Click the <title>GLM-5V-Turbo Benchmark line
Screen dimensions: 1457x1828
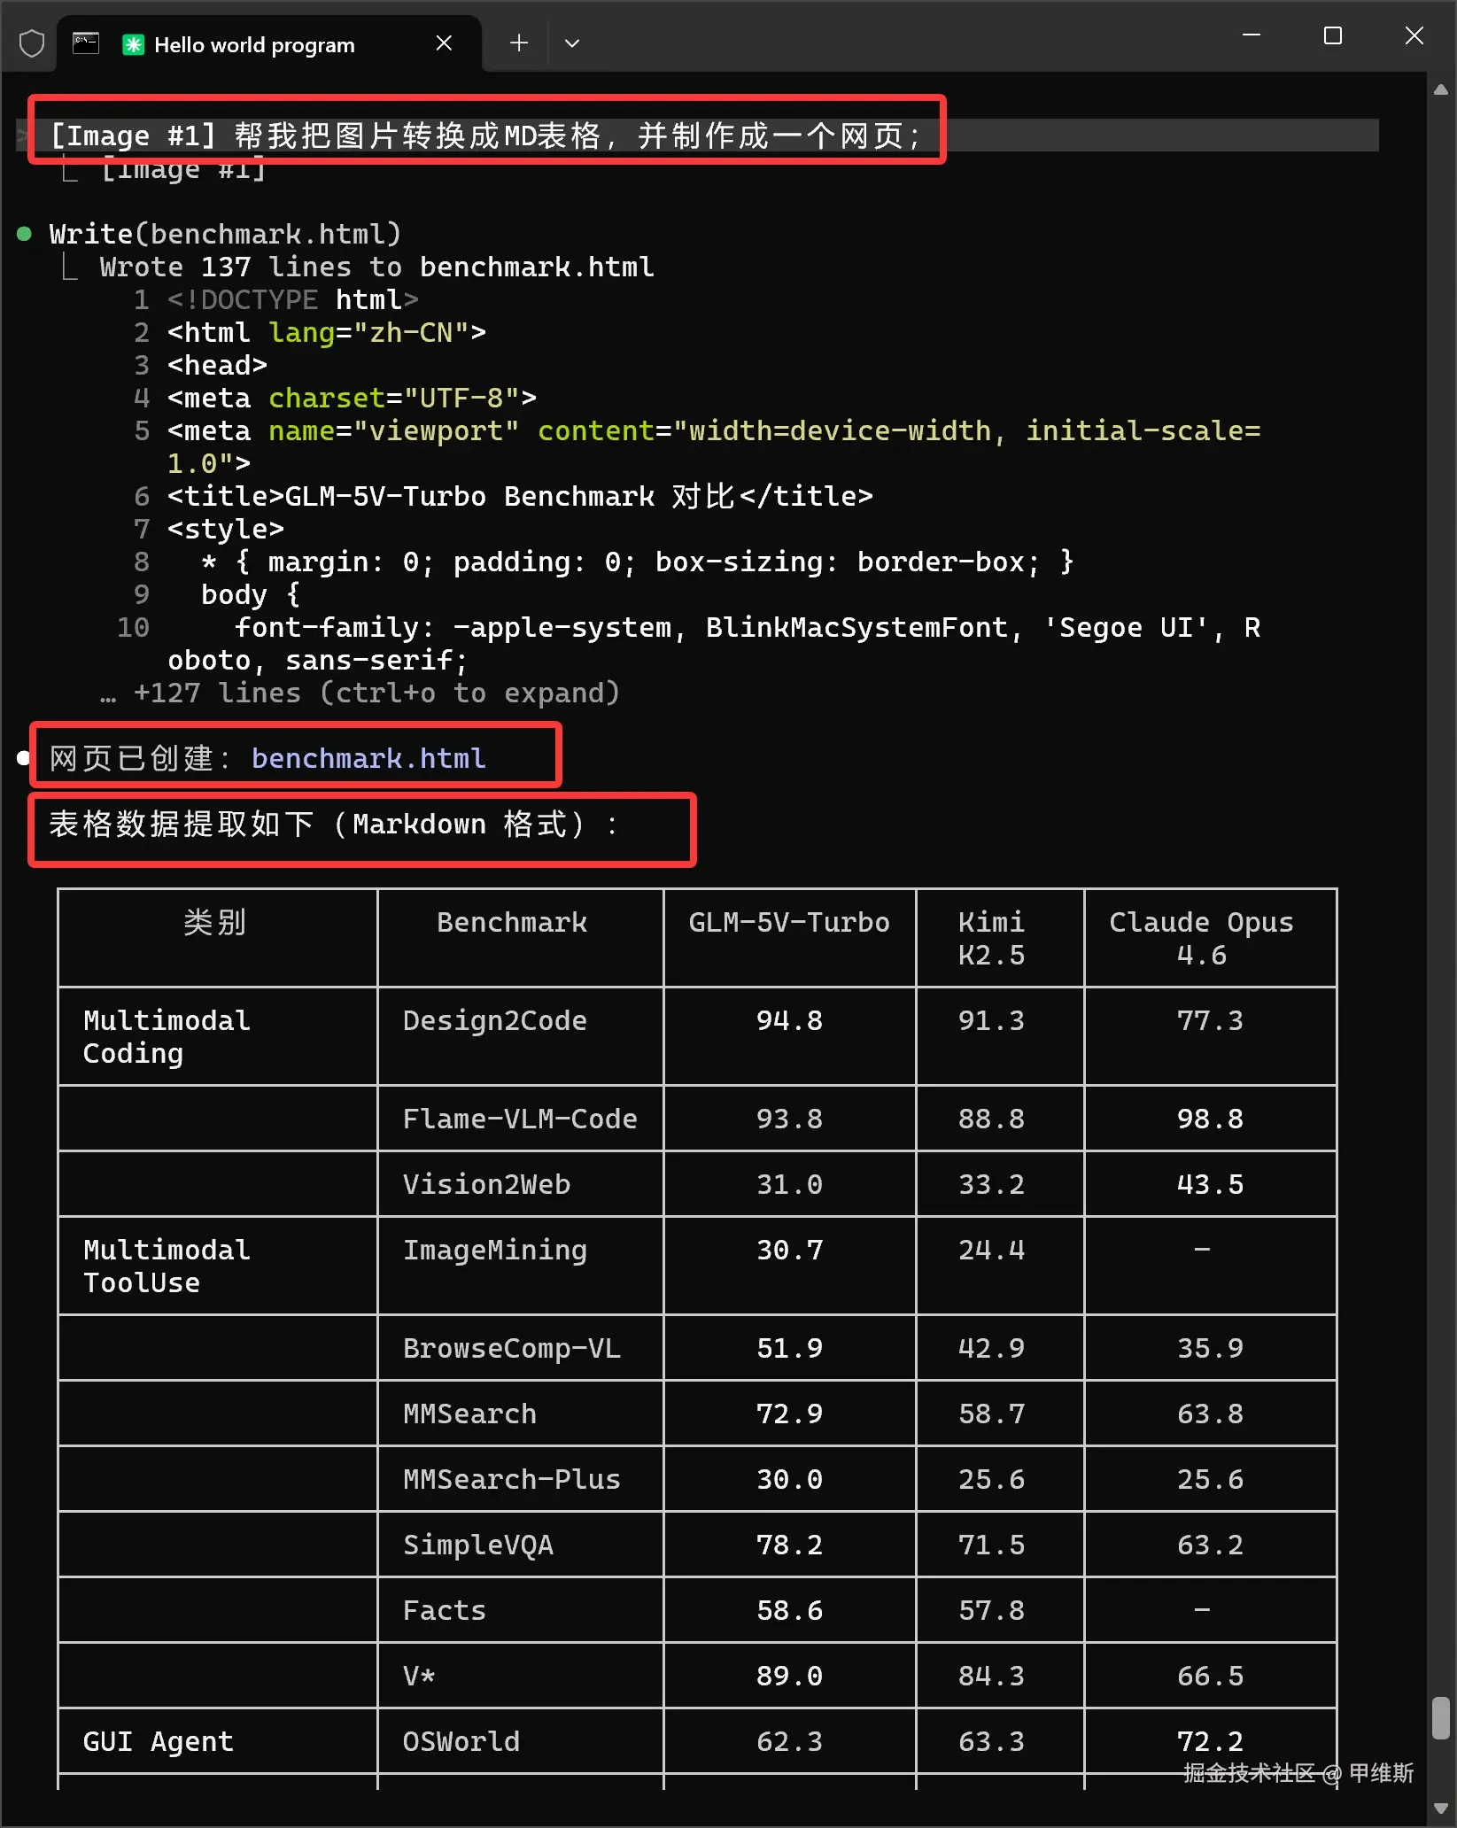pos(520,496)
